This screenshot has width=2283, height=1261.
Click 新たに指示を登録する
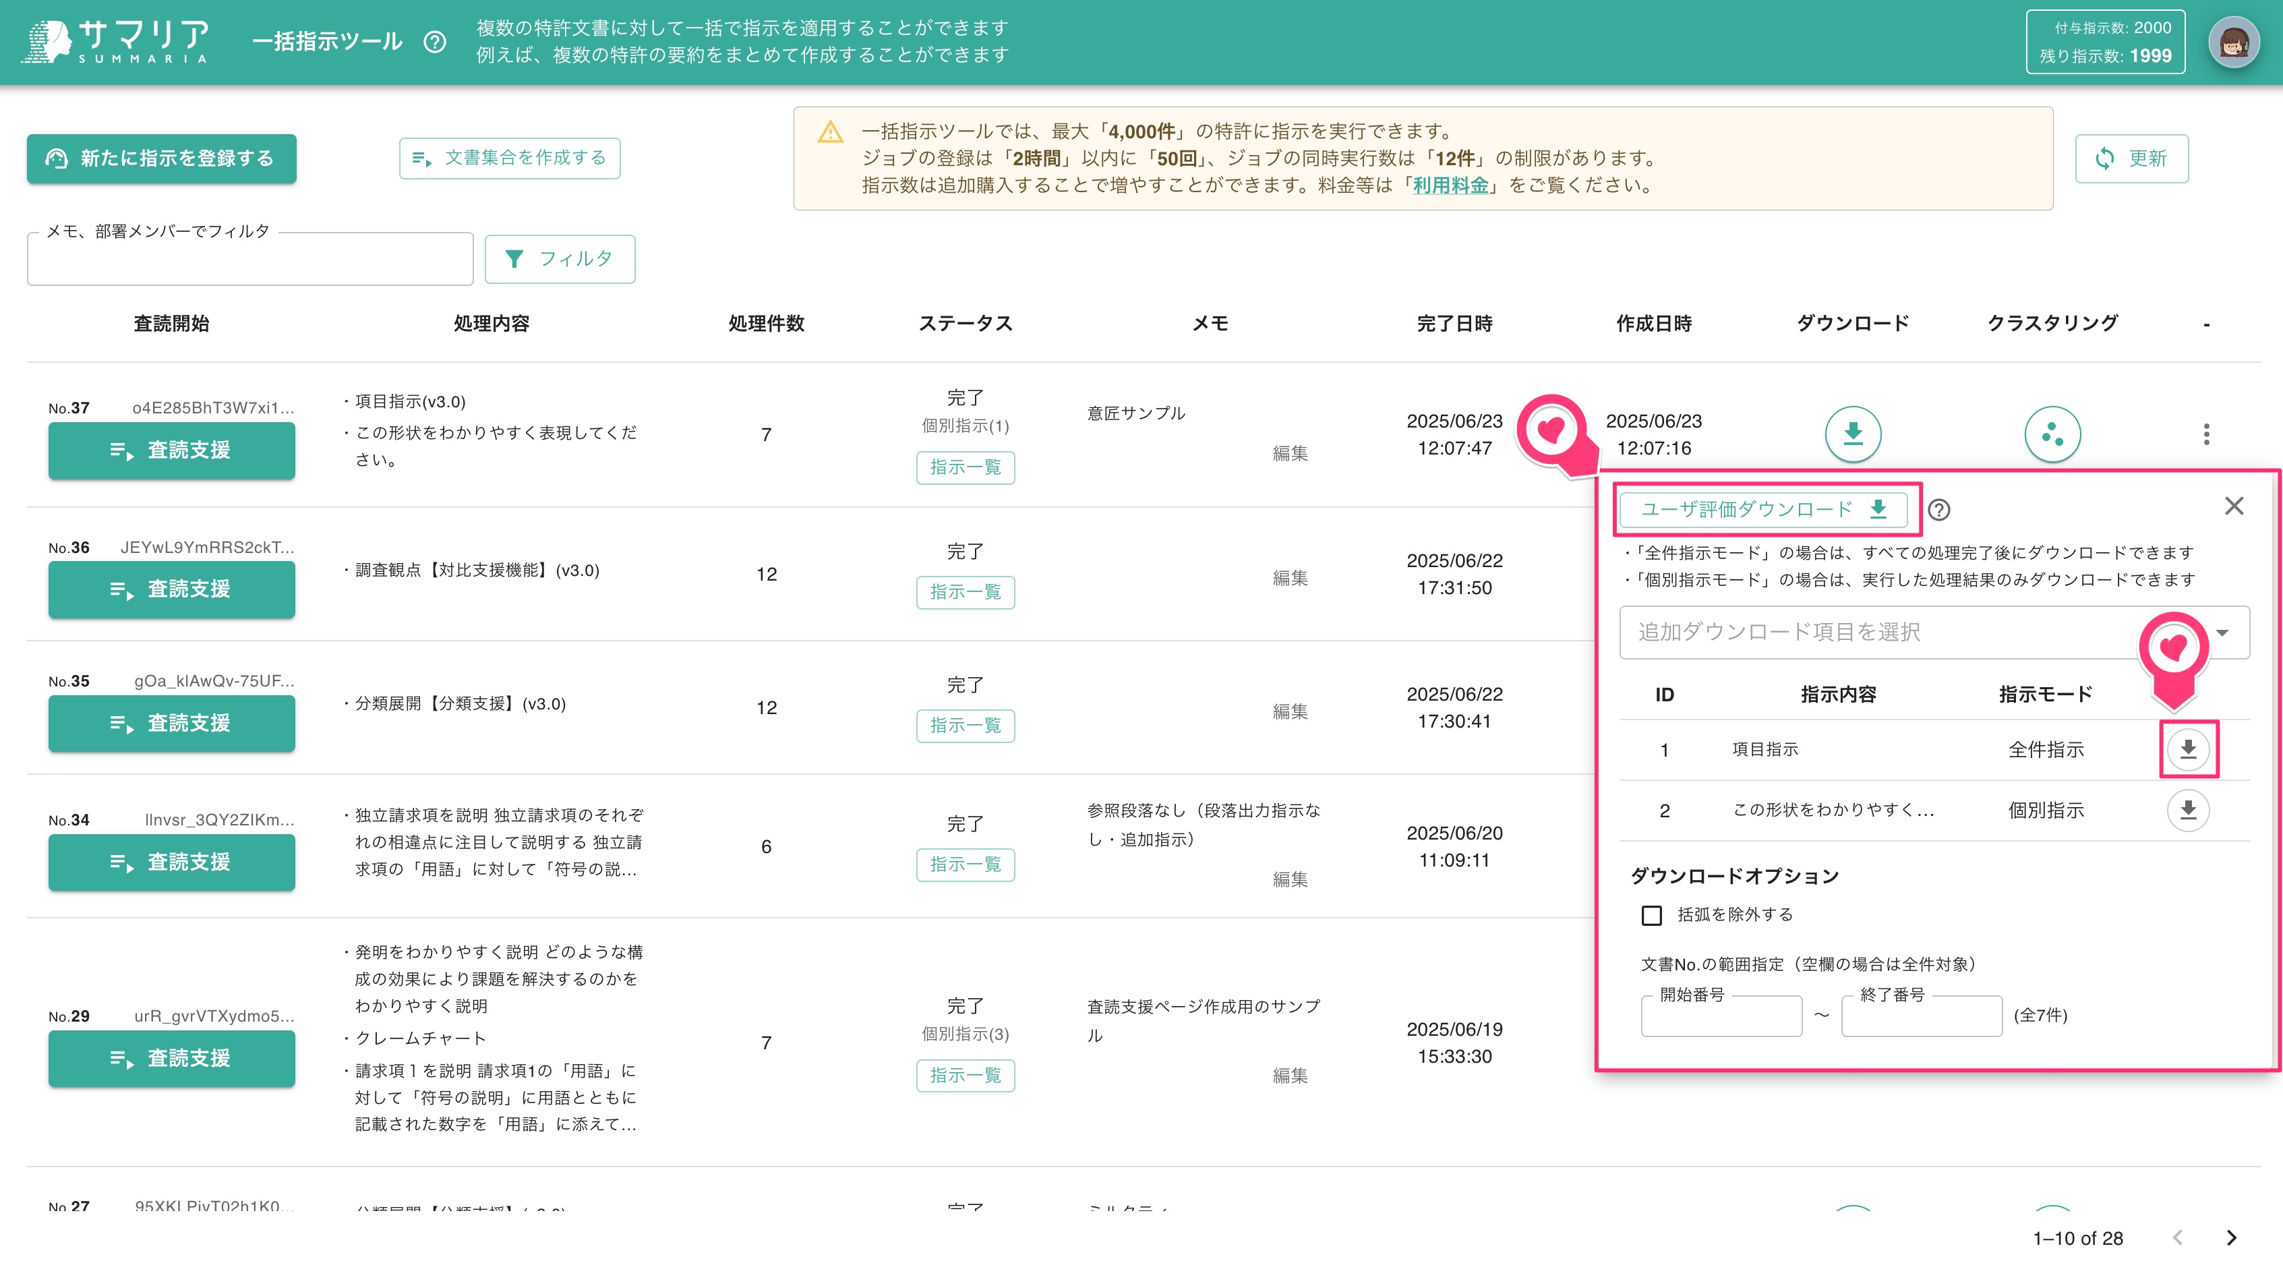click(161, 158)
